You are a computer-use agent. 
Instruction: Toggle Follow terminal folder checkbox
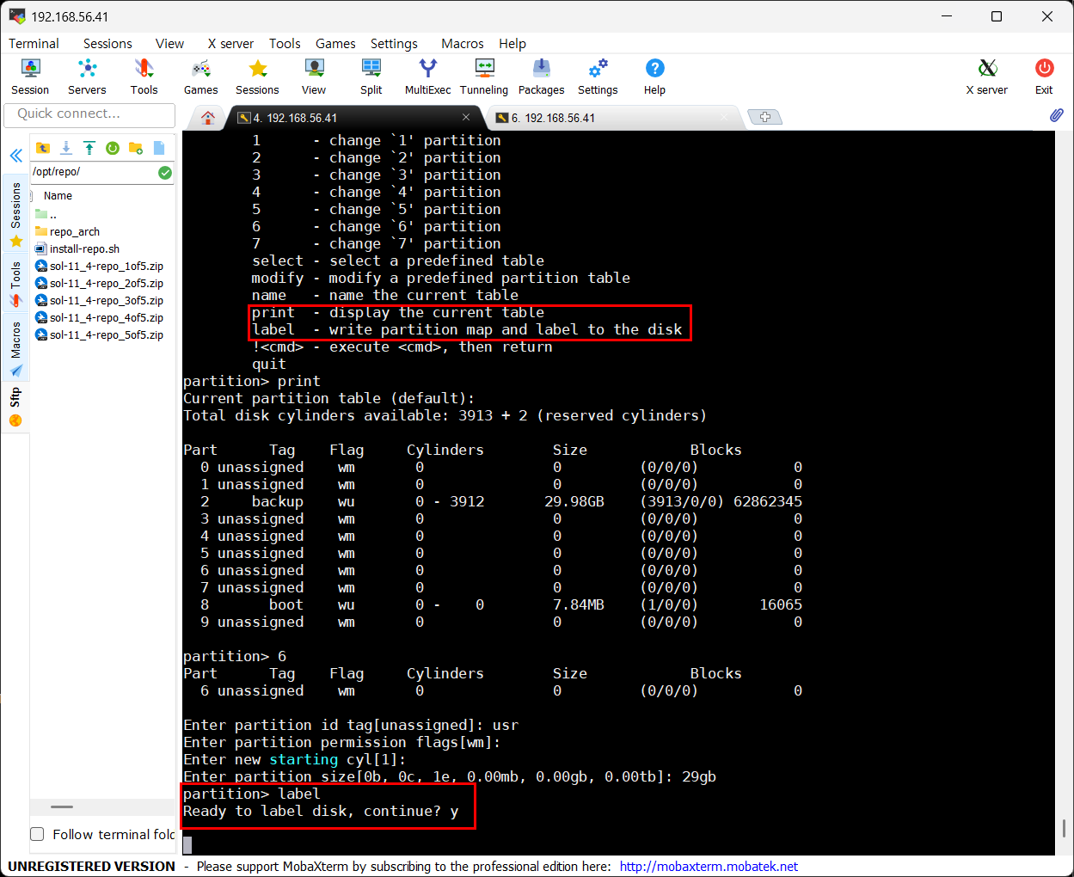[37, 834]
